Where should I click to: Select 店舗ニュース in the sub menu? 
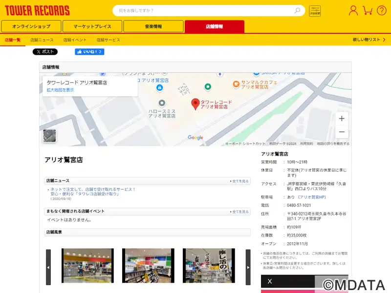(42, 40)
